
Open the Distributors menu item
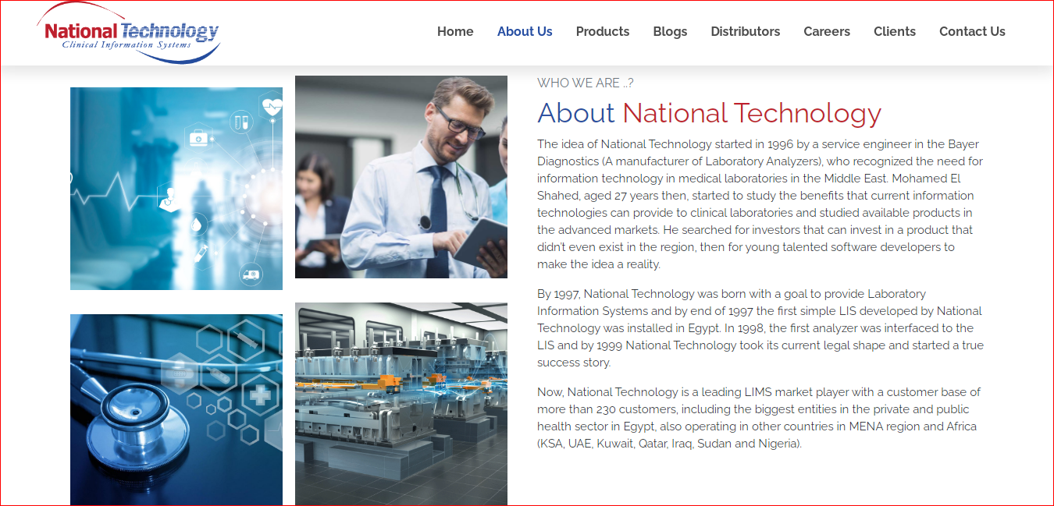tap(746, 32)
